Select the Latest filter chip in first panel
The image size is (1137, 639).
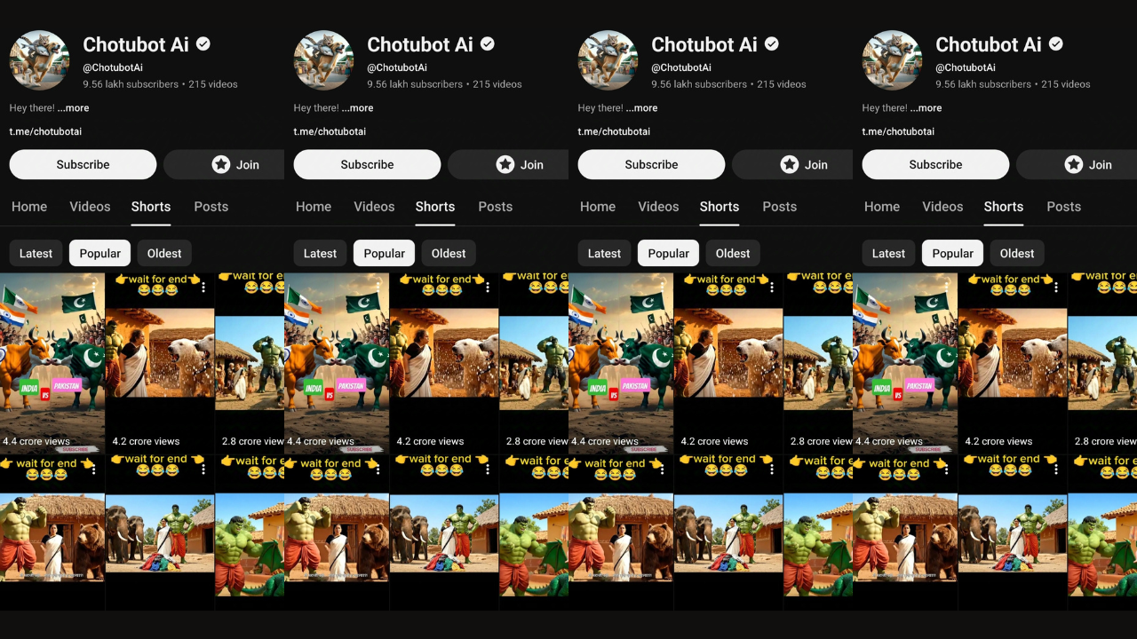[36, 253]
